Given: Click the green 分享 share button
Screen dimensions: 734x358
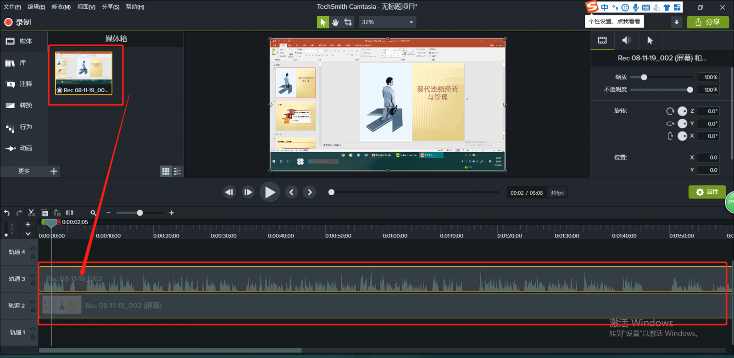Looking at the screenshot, I should (x=707, y=22).
